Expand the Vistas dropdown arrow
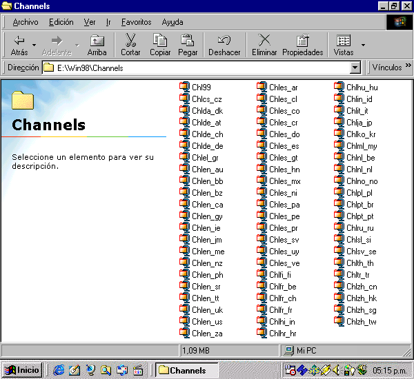This screenshot has height=379, width=414. pos(364,45)
